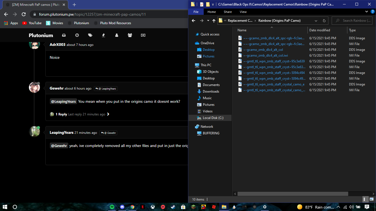Open the Share ribbon tab

228,12
